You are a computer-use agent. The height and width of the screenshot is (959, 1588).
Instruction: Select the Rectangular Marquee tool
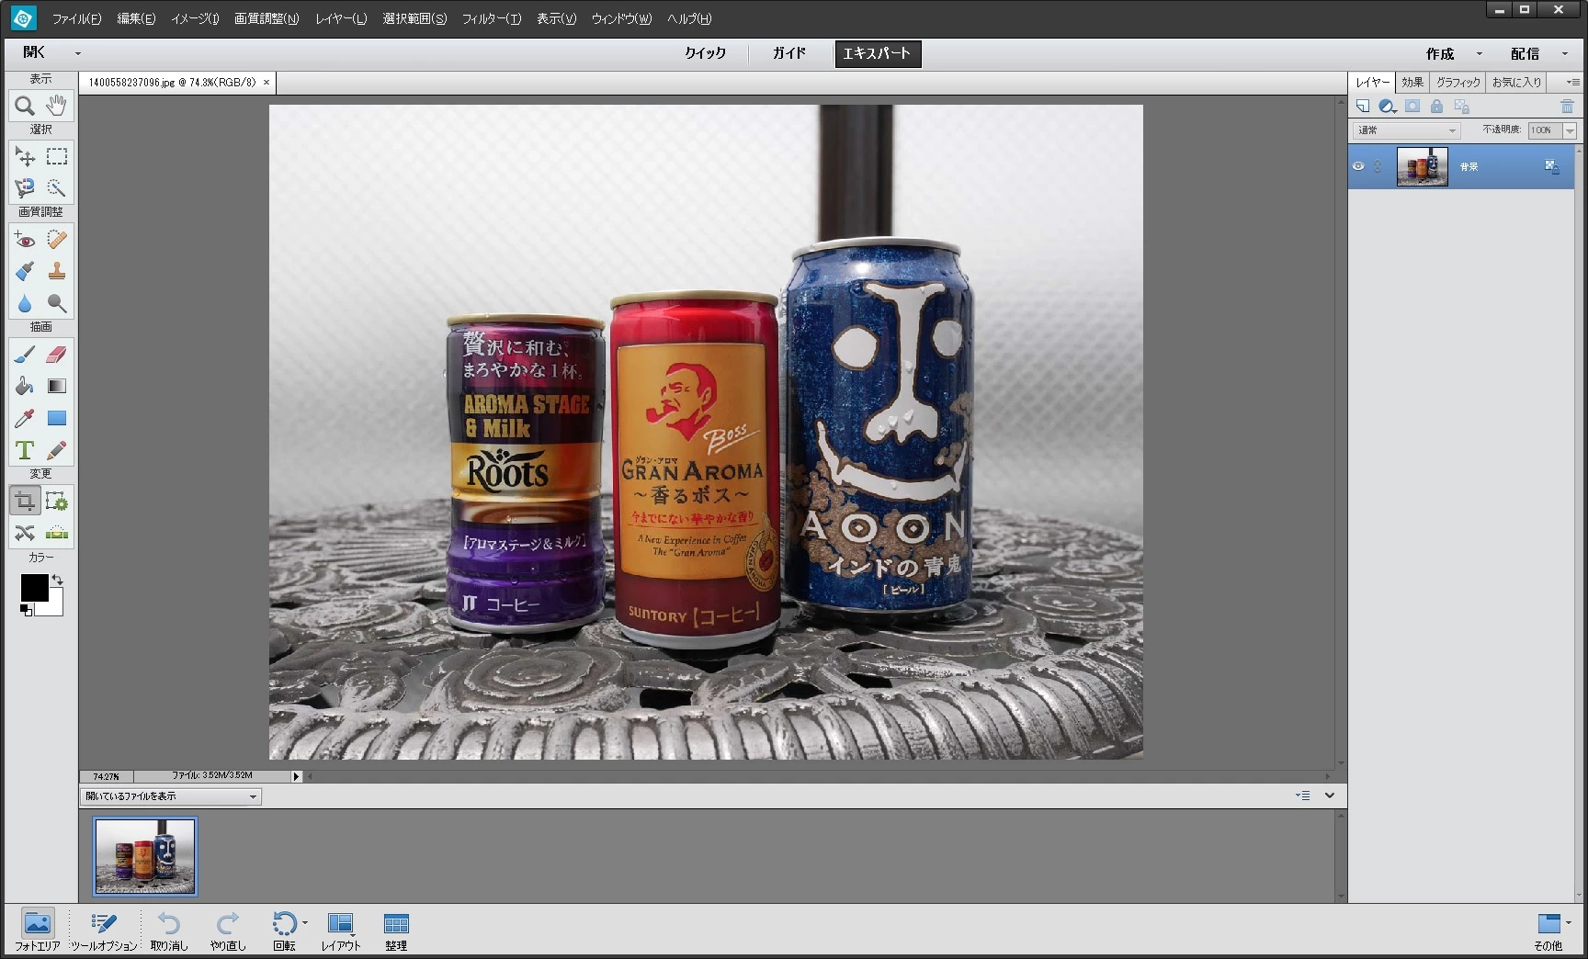(x=57, y=156)
